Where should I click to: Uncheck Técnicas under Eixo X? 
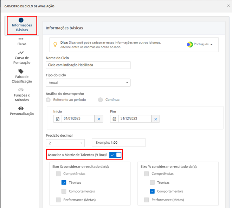[x=64, y=182]
